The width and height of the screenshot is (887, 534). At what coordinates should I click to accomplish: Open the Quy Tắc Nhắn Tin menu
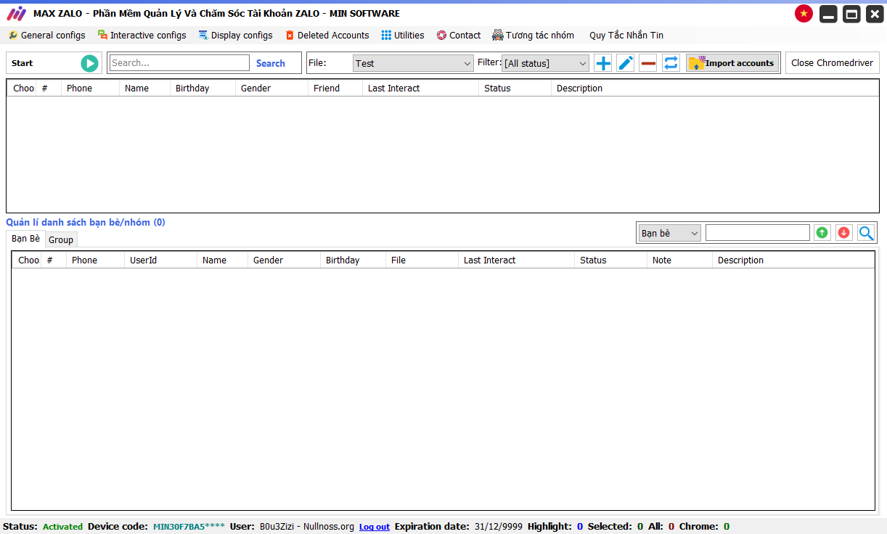pyautogui.click(x=626, y=35)
